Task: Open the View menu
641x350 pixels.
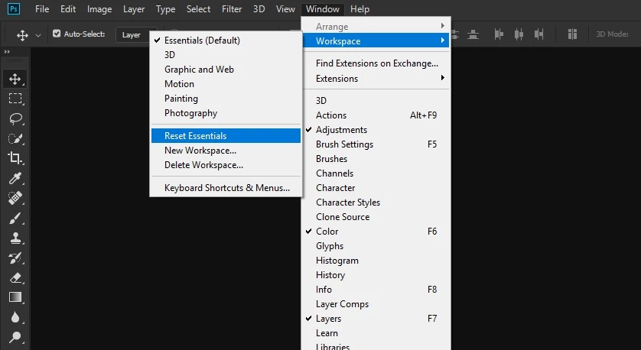Action: point(285,9)
